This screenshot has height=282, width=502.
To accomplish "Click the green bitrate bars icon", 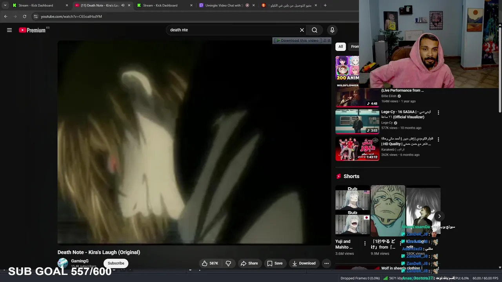I will click(386, 278).
